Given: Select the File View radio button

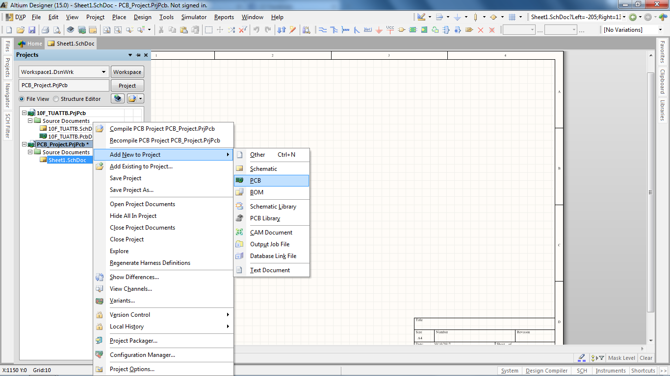Looking at the screenshot, I should [22, 99].
